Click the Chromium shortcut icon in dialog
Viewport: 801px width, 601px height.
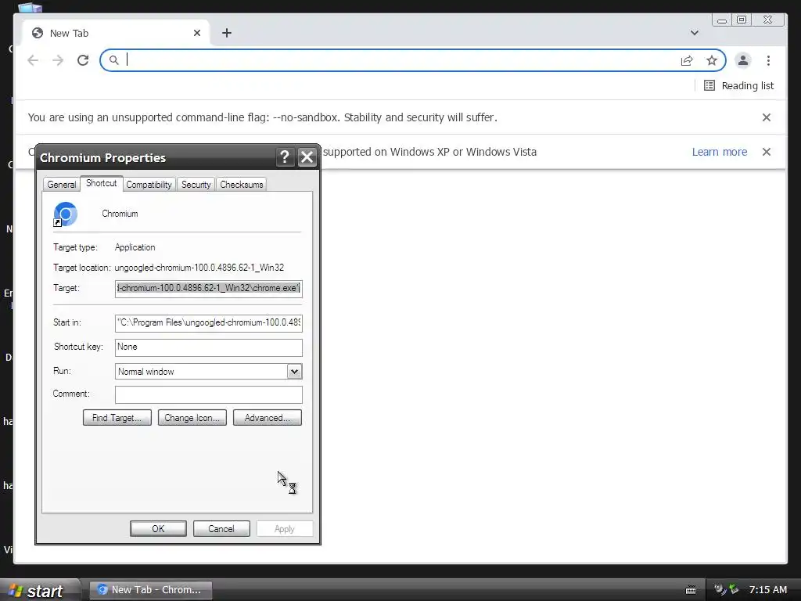66,214
